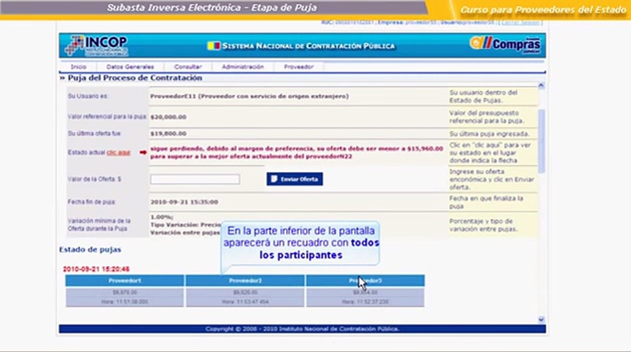Viewport: 631px width, 352px height.
Task: Click the Proveedor1 column header
Action: pos(125,281)
